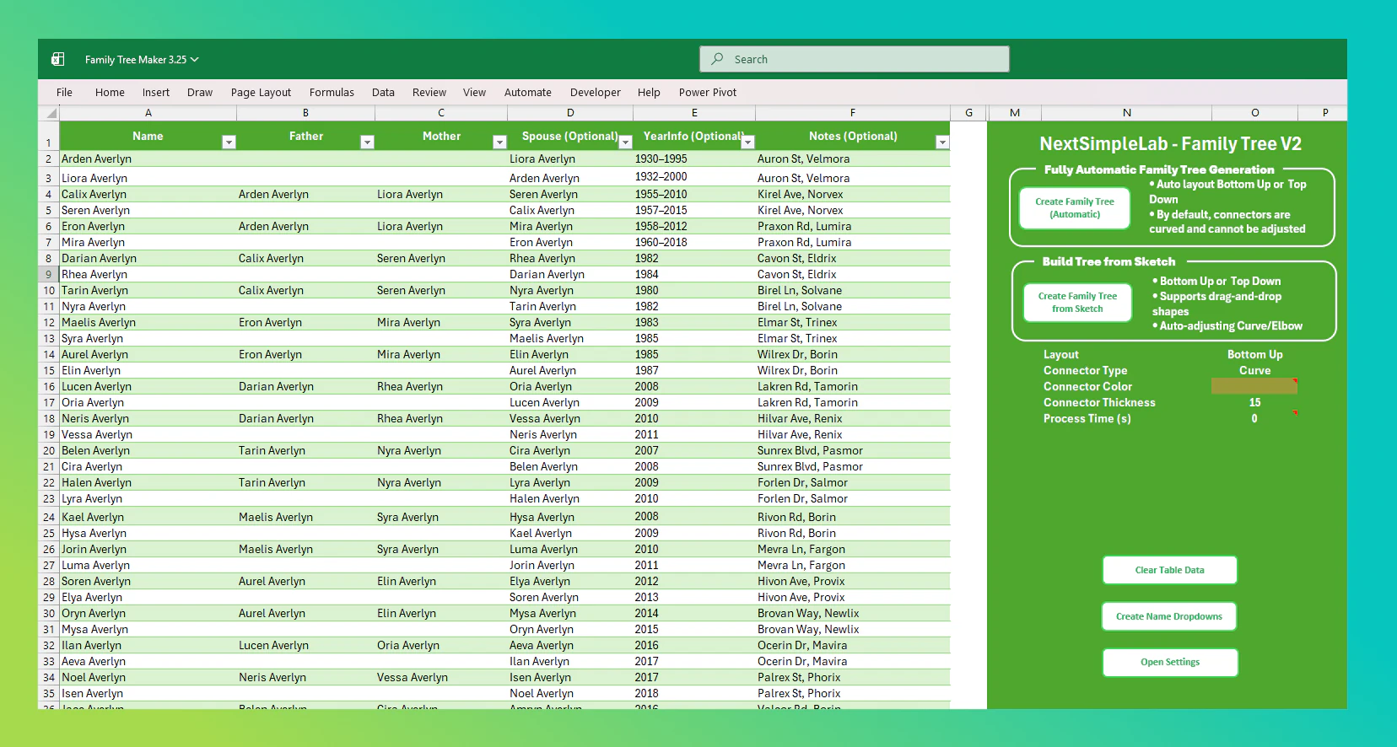Open the Father column filter dropdown
1397x747 pixels.
coord(367,142)
